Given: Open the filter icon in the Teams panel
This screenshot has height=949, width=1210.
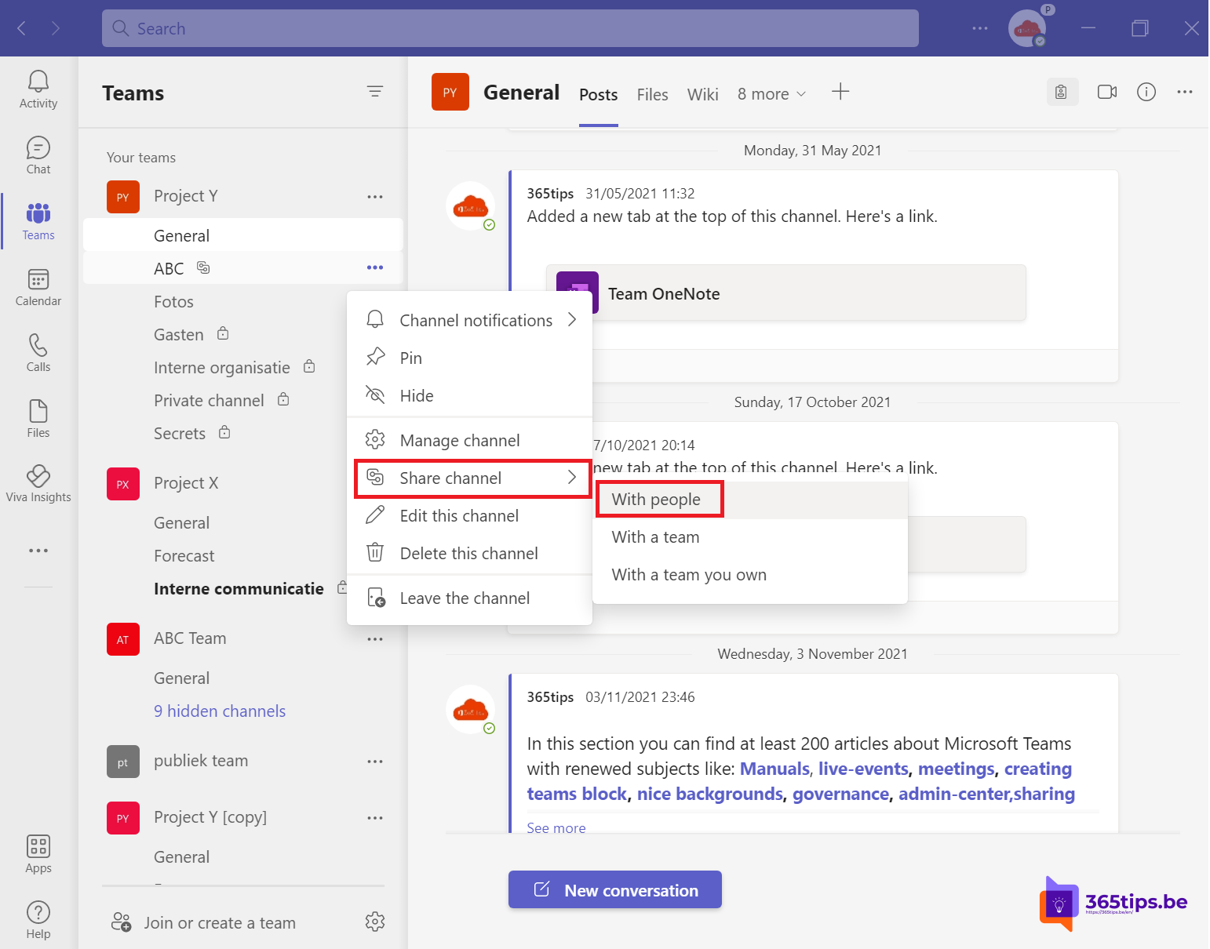Looking at the screenshot, I should (375, 92).
